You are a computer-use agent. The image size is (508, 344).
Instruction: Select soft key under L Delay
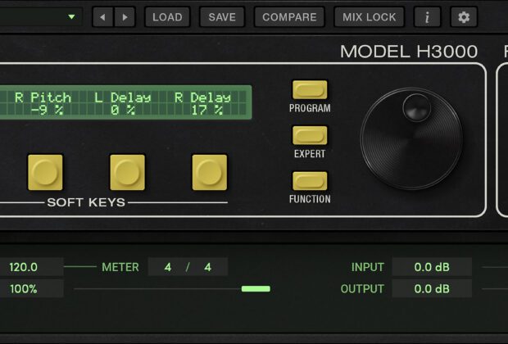point(127,172)
